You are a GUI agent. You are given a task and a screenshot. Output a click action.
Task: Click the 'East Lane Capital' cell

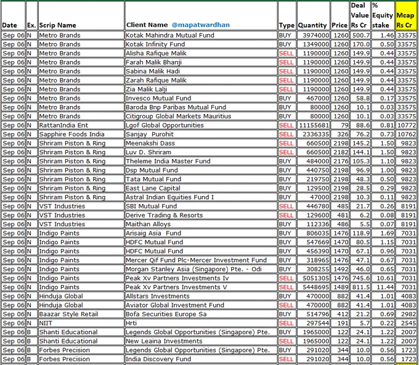201,188
